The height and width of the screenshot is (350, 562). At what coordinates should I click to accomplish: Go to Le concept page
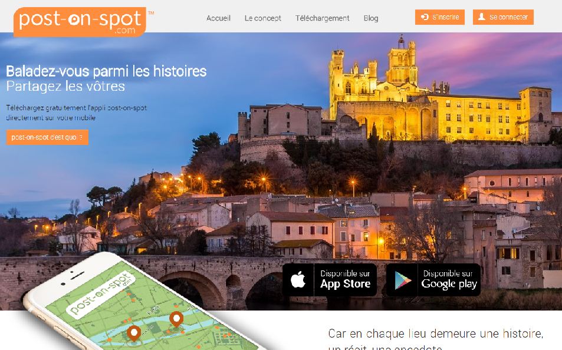click(263, 18)
